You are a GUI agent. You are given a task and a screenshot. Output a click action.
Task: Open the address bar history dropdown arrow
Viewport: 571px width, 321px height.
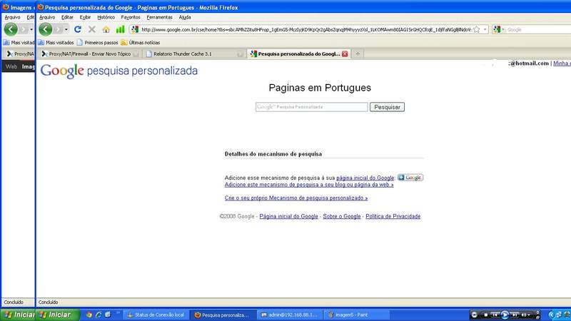pos(485,29)
